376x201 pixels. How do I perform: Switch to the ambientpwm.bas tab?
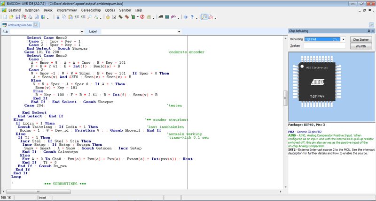tap(20, 25)
